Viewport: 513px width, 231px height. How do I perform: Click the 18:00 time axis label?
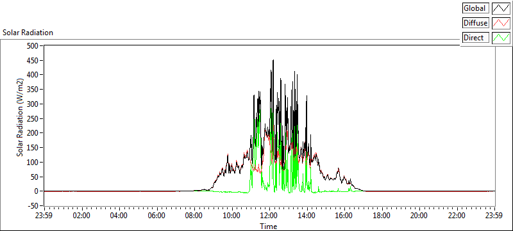(382, 216)
